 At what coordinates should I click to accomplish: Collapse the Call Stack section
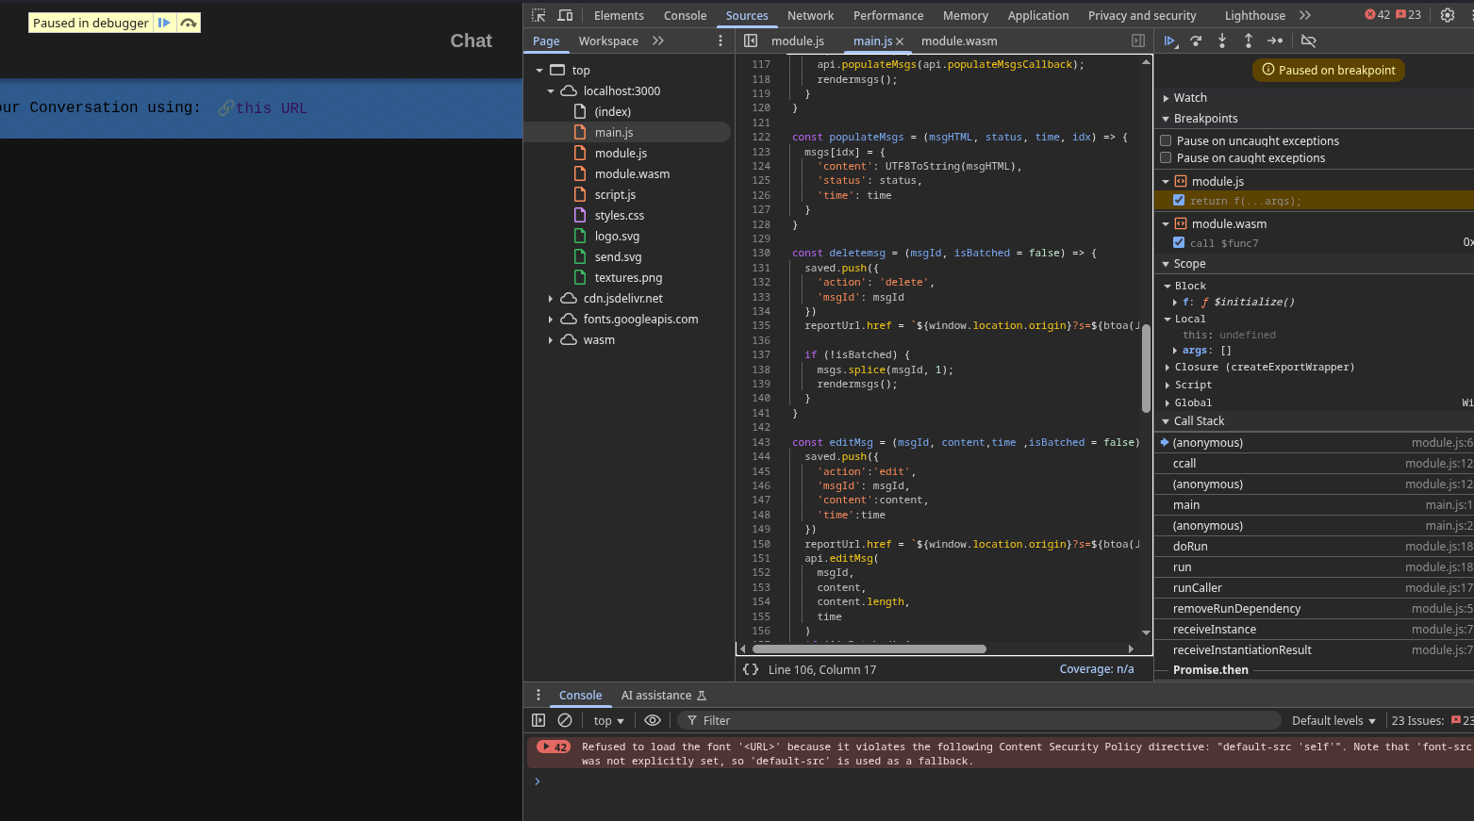click(x=1166, y=421)
